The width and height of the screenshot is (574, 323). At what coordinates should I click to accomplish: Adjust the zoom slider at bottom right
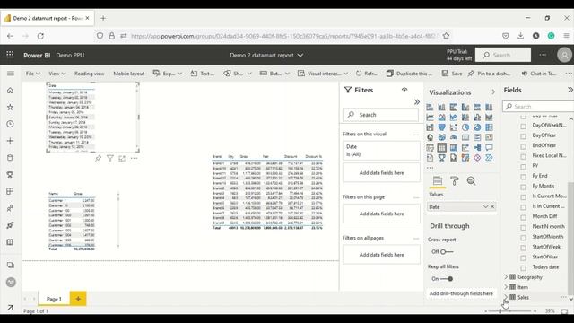(x=500, y=311)
